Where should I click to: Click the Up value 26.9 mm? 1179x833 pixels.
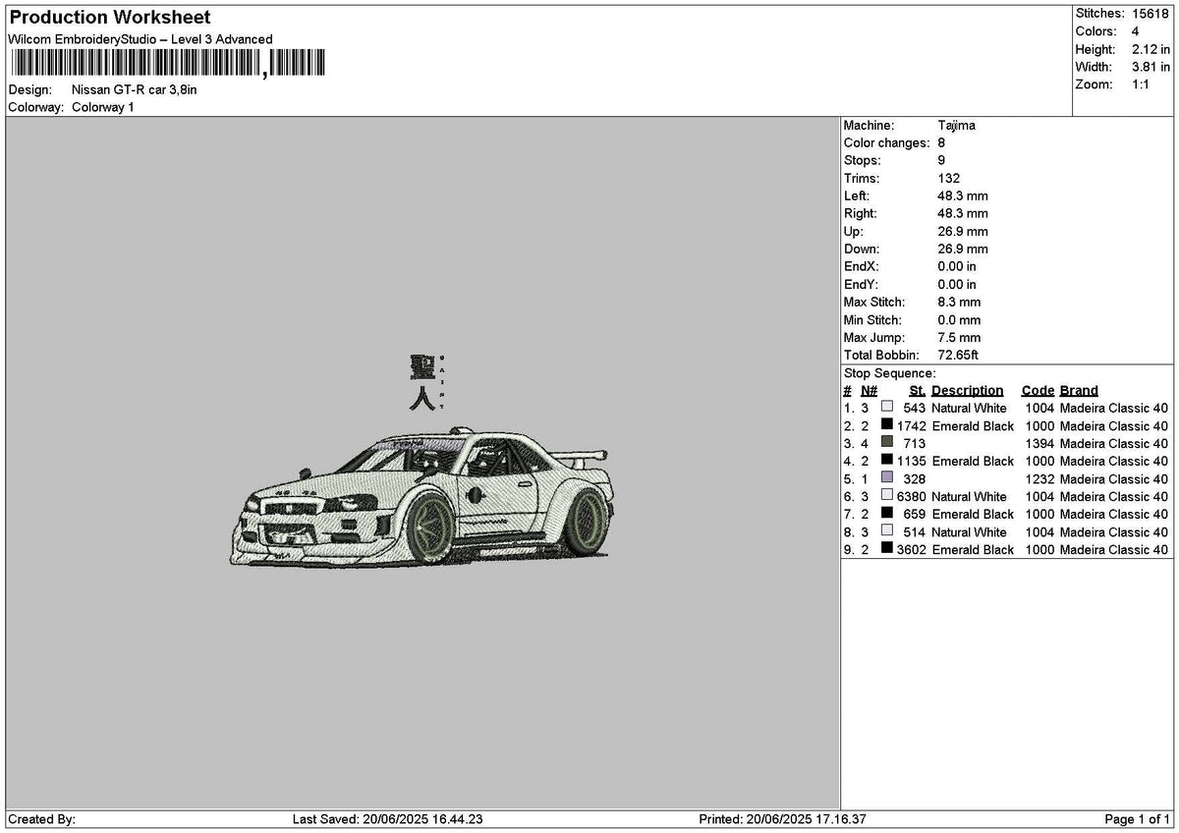963,232
